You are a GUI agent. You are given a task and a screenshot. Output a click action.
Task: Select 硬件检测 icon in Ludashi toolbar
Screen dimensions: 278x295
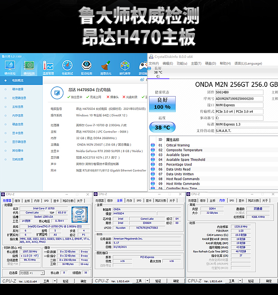point(29,68)
